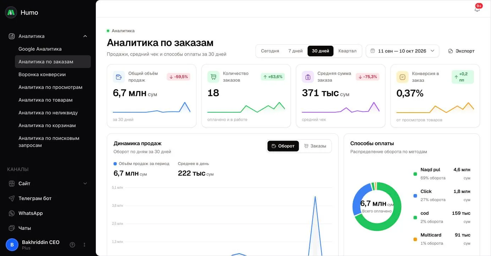Open the account switcher arrows next to Bakhriddin CEO
The image size is (491, 256).
click(x=84, y=245)
